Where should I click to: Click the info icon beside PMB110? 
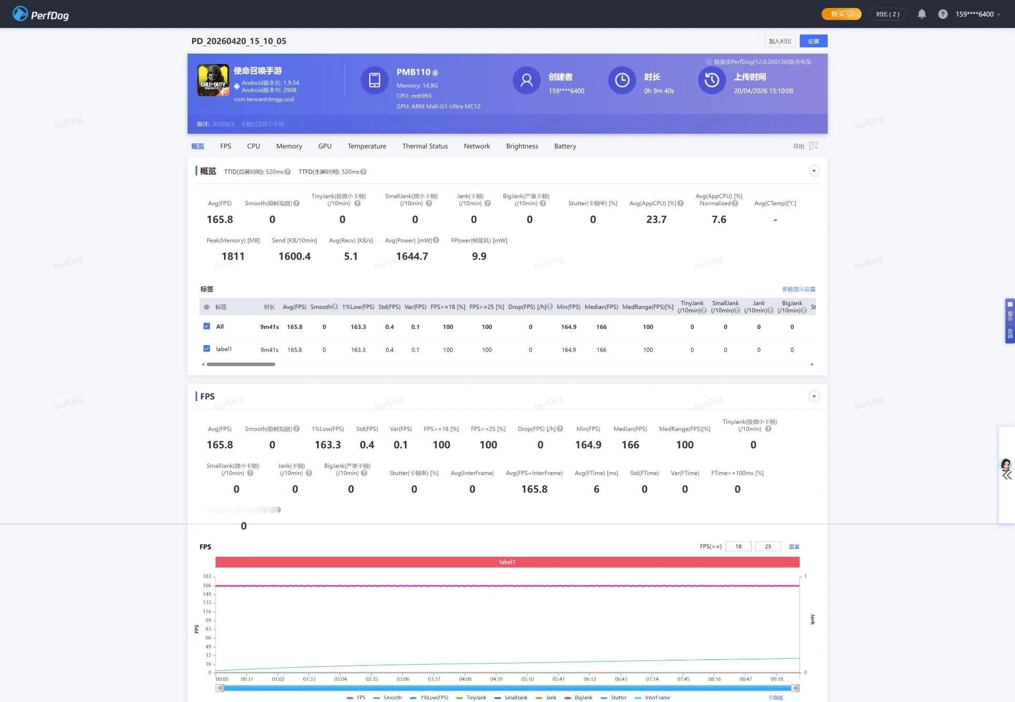pyautogui.click(x=435, y=73)
